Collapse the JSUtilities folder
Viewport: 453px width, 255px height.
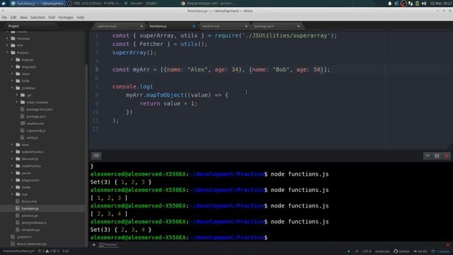point(12,88)
